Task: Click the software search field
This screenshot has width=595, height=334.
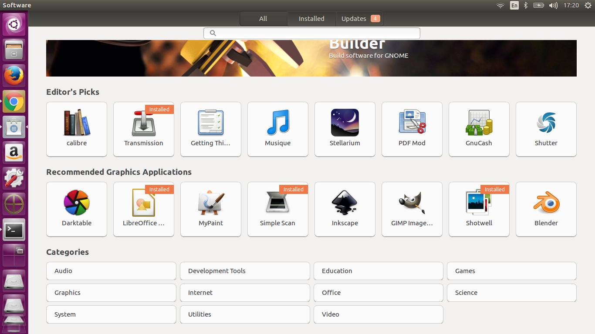Action: (312, 33)
